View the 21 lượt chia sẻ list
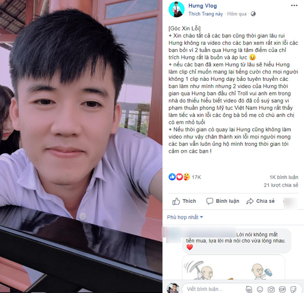 (x=281, y=185)
